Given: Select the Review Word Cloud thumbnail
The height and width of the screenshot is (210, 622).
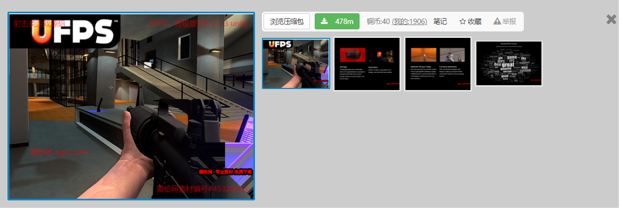Looking at the screenshot, I should [x=509, y=63].
